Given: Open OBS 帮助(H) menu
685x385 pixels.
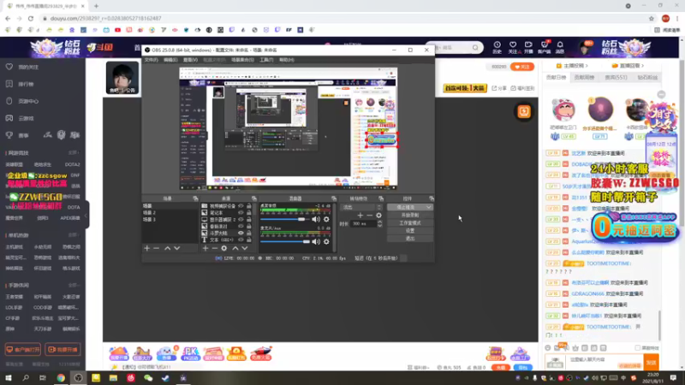Looking at the screenshot, I should click(287, 60).
